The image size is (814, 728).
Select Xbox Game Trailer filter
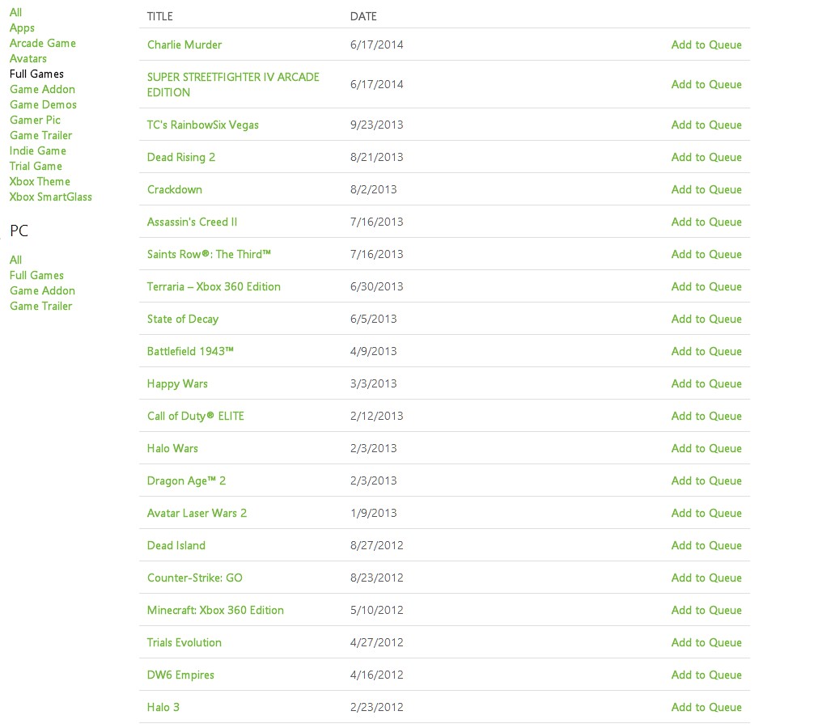click(40, 135)
